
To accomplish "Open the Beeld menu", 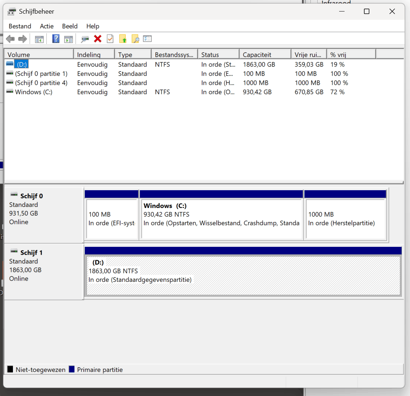I will (70, 26).
